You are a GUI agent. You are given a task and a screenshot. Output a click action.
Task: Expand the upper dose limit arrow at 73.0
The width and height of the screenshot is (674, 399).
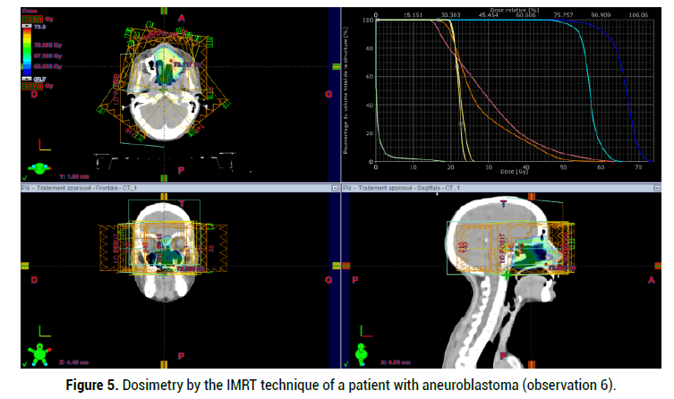(x=27, y=27)
